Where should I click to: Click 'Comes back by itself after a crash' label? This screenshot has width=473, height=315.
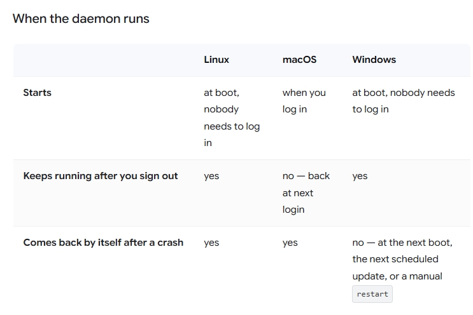[x=103, y=243]
